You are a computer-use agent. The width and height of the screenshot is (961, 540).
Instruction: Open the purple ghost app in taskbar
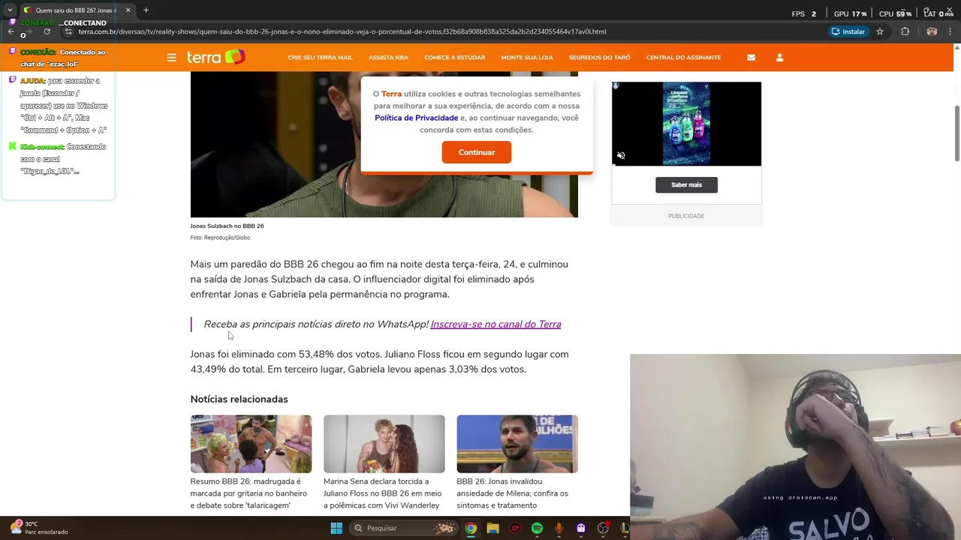580,528
